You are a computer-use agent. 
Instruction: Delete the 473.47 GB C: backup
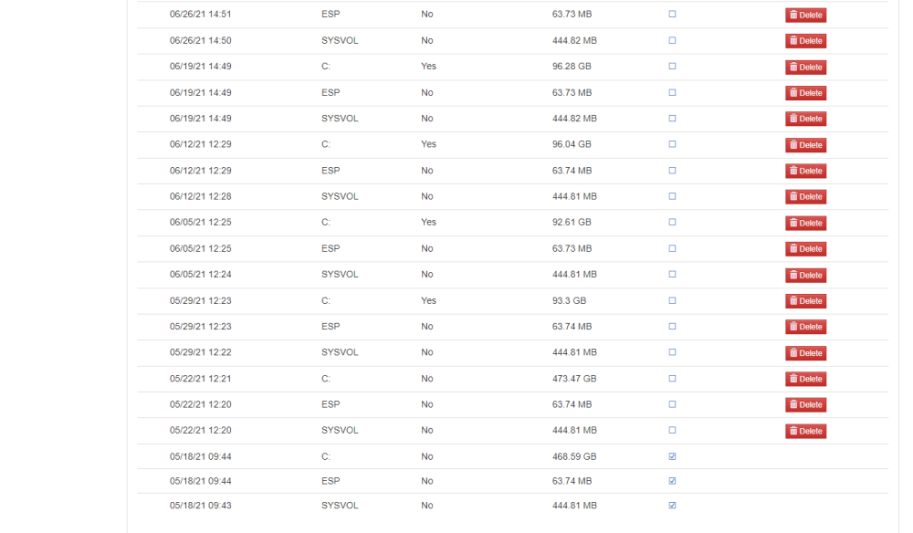(x=805, y=379)
